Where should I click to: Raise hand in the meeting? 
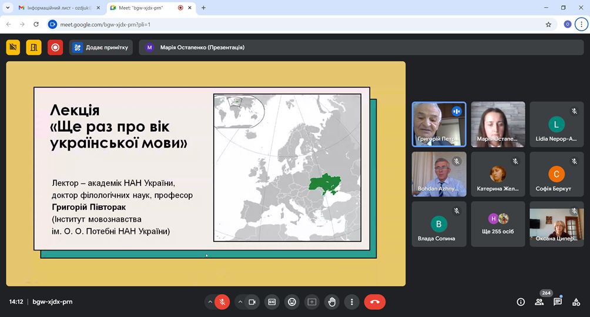pyautogui.click(x=332, y=302)
